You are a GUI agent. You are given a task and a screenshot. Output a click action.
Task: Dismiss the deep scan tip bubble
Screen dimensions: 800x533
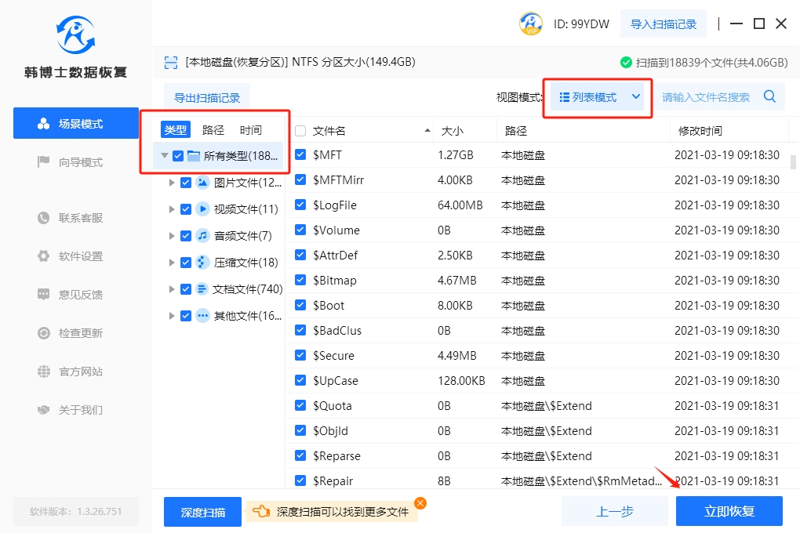(420, 503)
